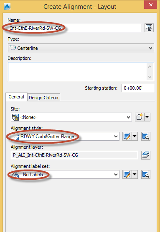
Task: Open the arrow menu next to create site
Action: (x=147, y=117)
